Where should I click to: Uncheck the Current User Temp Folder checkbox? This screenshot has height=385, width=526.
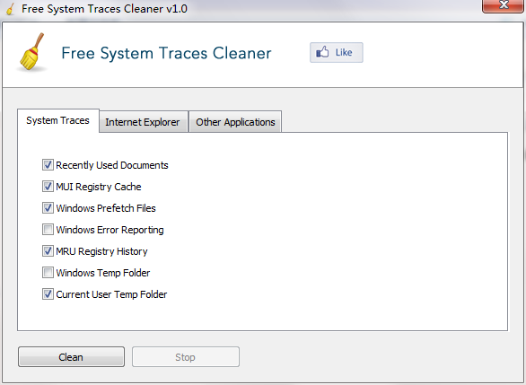[48, 294]
